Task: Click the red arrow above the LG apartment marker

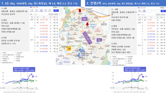Action: (x=80, y=11)
